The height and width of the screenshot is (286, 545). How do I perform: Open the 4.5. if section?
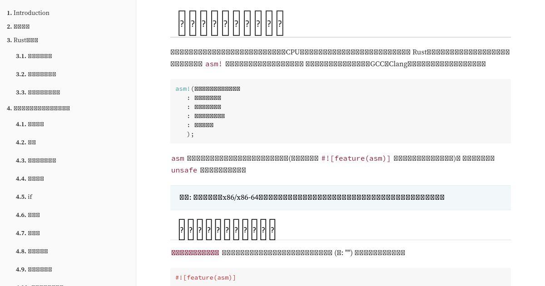[x=24, y=197]
